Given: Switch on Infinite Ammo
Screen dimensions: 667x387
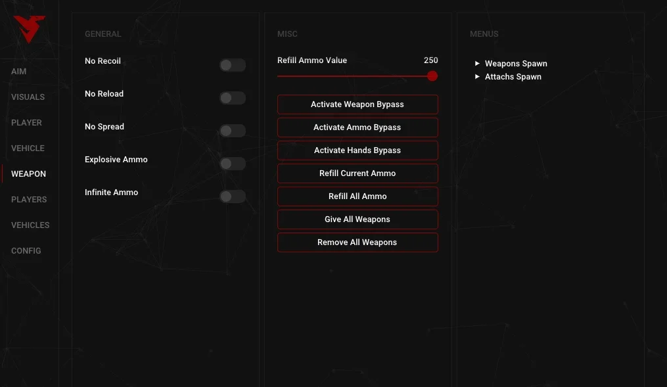Looking at the screenshot, I should point(232,196).
